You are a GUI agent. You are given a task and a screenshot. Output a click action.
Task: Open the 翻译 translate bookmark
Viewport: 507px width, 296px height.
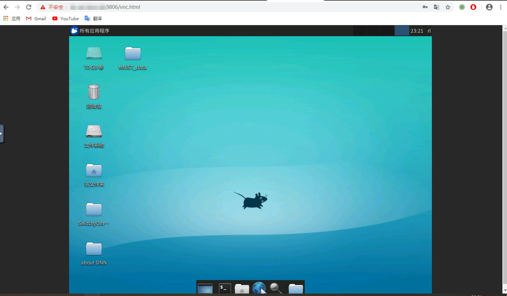coord(93,18)
